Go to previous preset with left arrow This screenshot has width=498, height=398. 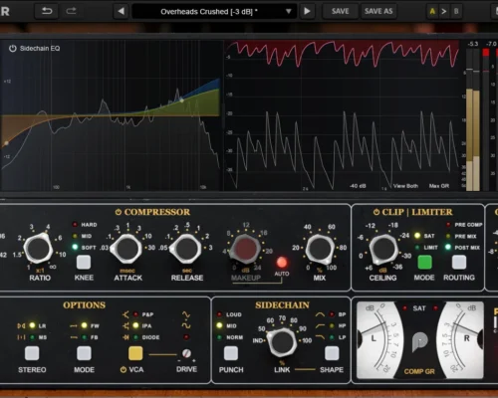121,11
